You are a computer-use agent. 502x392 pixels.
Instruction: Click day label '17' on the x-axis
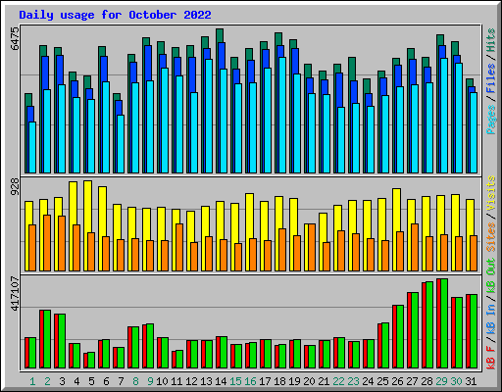[265, 381]
